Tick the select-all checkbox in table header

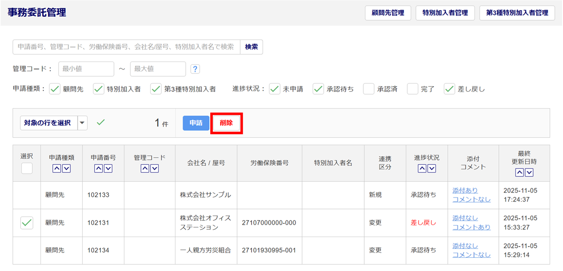click(x=27, y=168)
